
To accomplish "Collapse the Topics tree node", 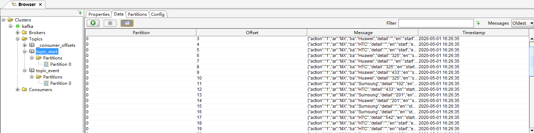I will 18,39.
